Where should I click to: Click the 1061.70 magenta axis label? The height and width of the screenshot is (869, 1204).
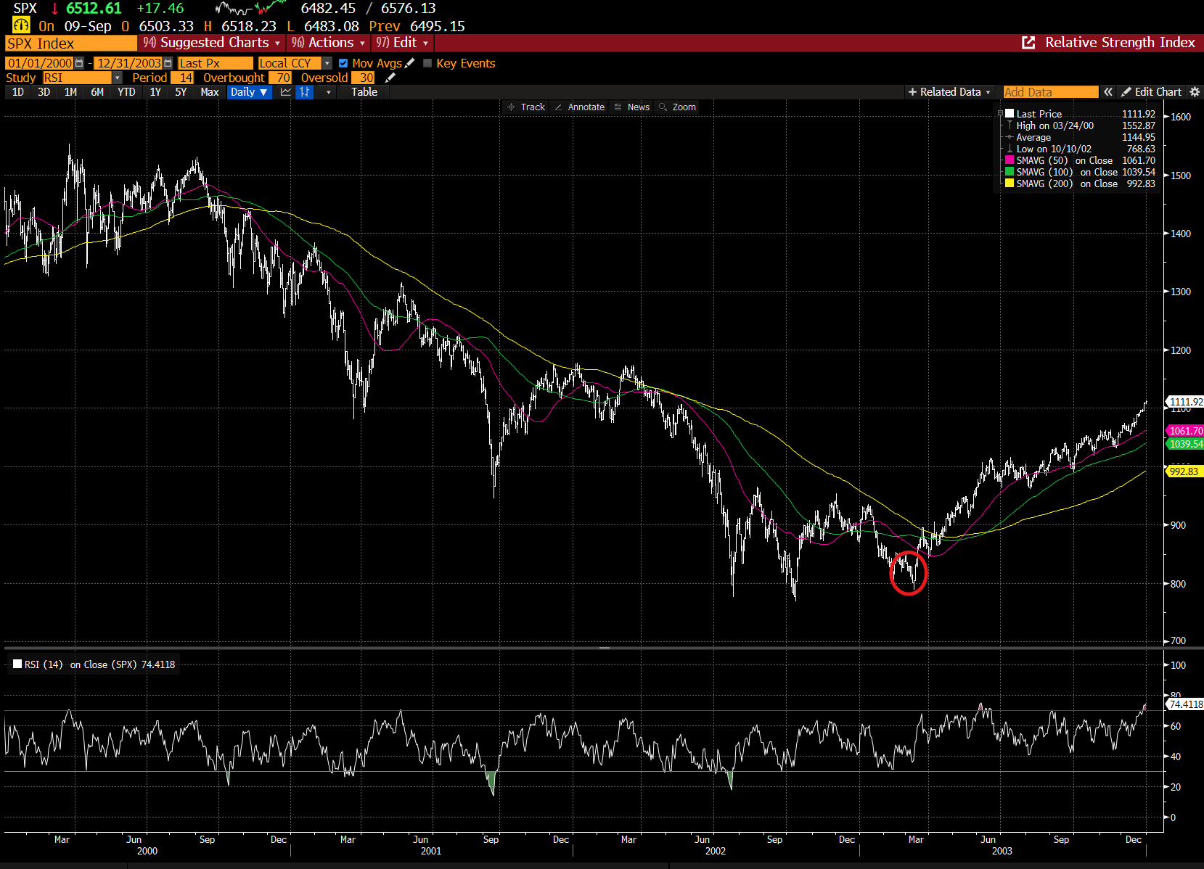point(1185,431)
